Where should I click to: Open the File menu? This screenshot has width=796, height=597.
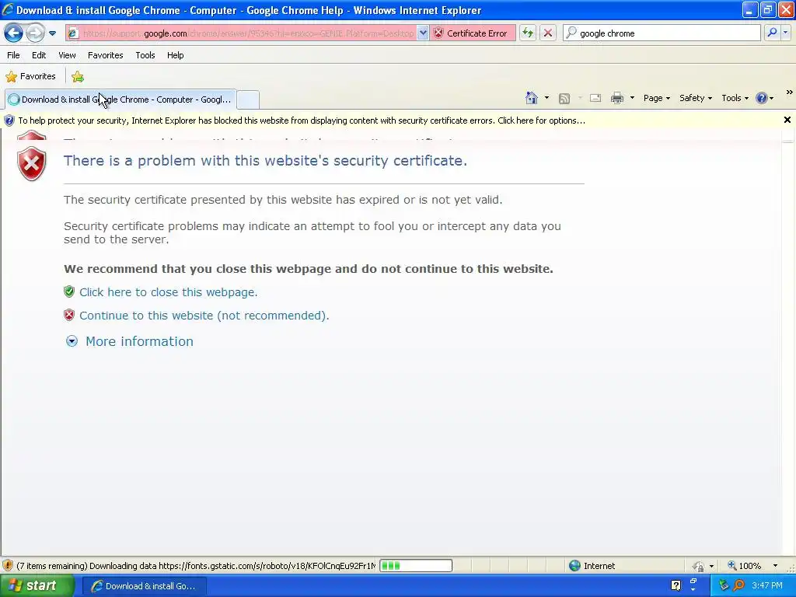coord(14,55)
